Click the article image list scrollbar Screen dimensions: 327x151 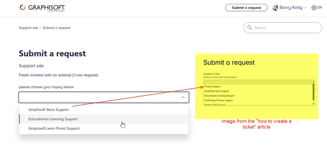click(313, 92)
